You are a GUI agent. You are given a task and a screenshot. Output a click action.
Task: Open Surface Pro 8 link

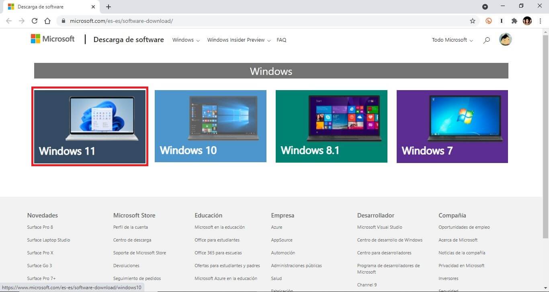click(x=40, y=227)
